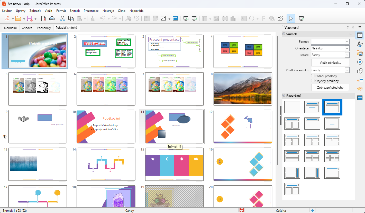Open the Prezentace menu
The image size is (365, 213).
[x=91, y=11]
